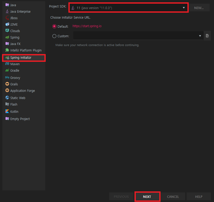Select Java FX in the list

[24, 44]
